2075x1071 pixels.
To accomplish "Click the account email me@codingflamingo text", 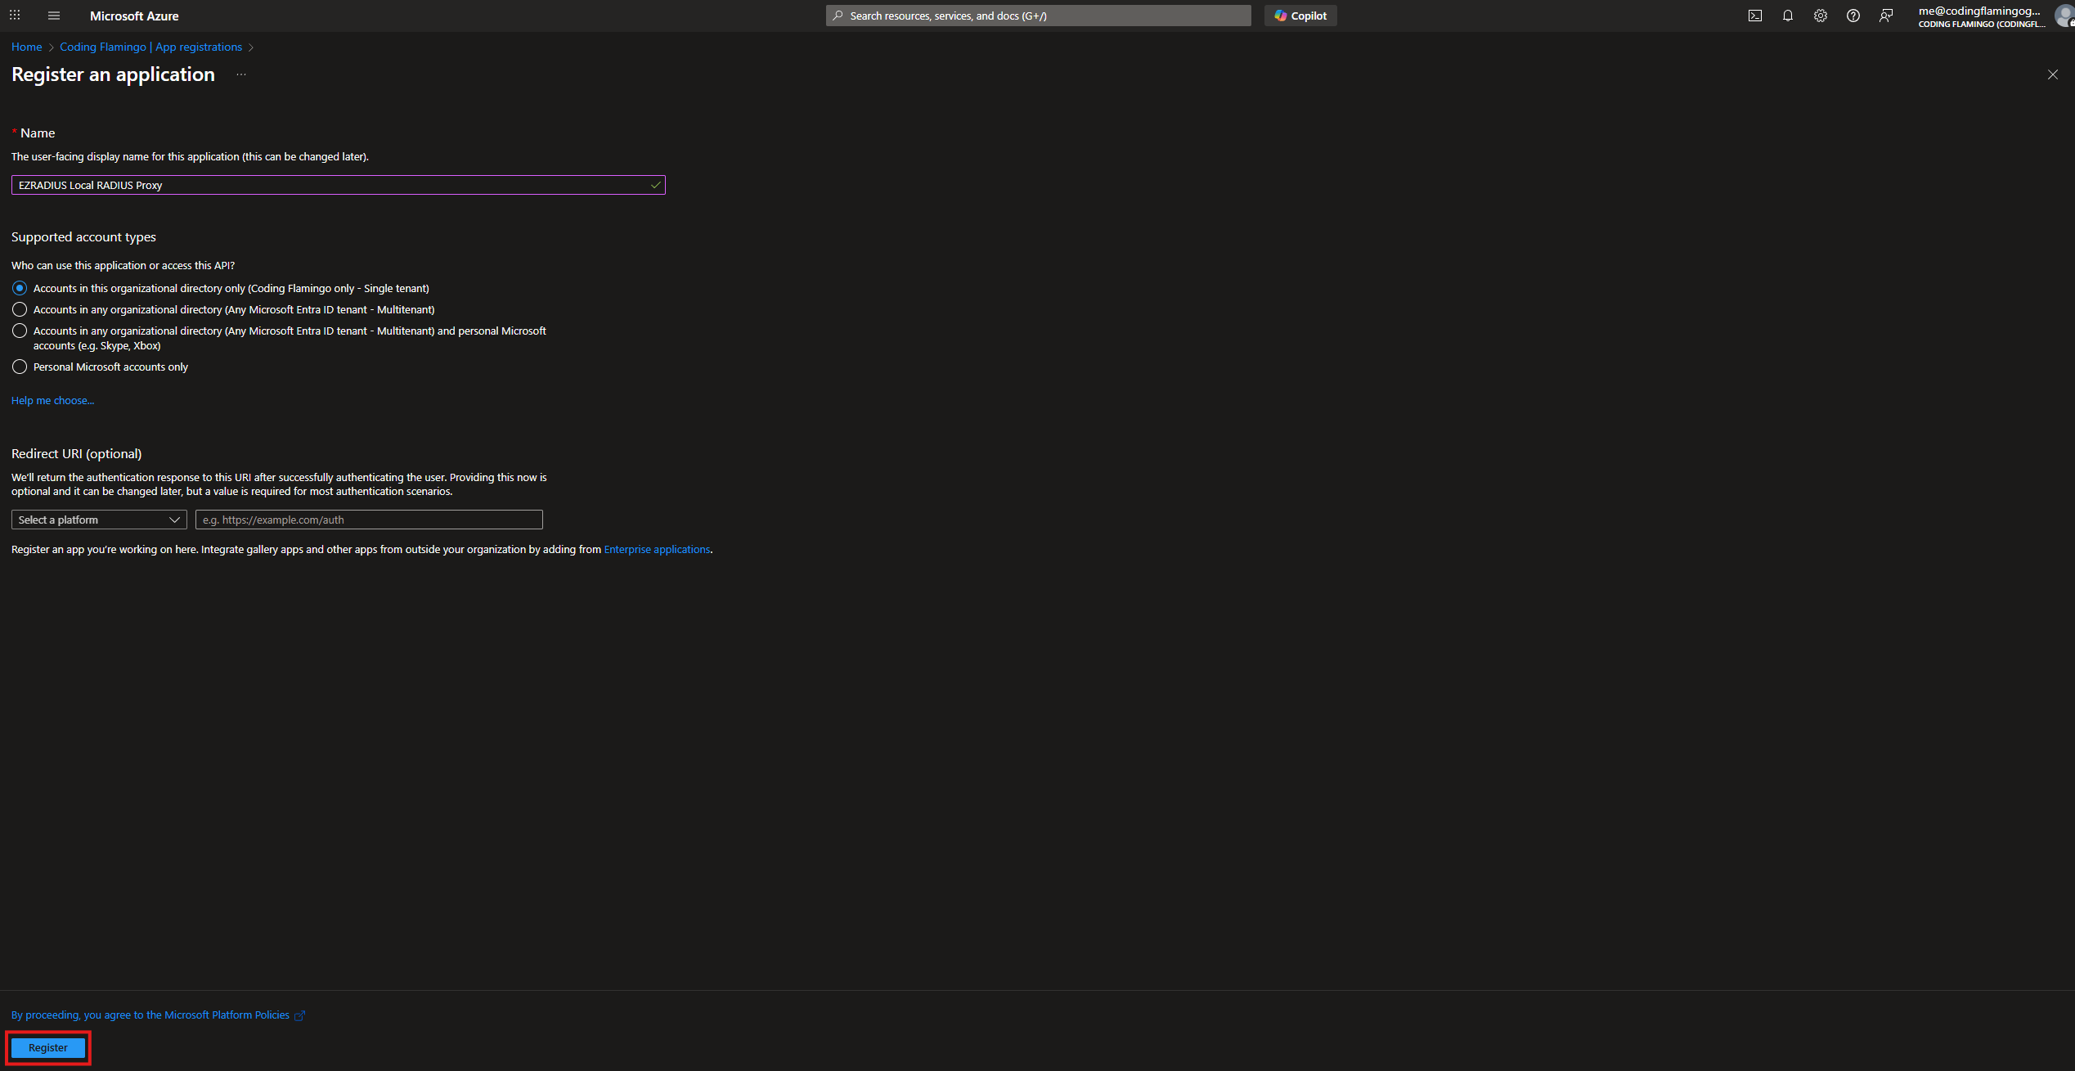I will tap(1979, 11).
